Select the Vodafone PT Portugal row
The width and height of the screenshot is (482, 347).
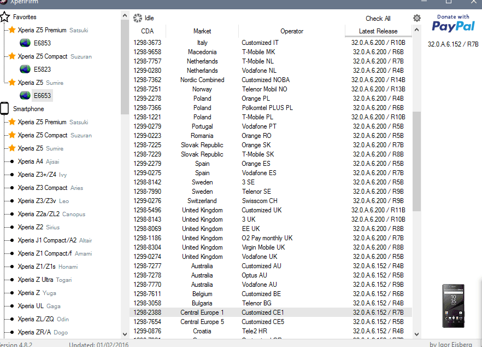(x=271, y=126)
